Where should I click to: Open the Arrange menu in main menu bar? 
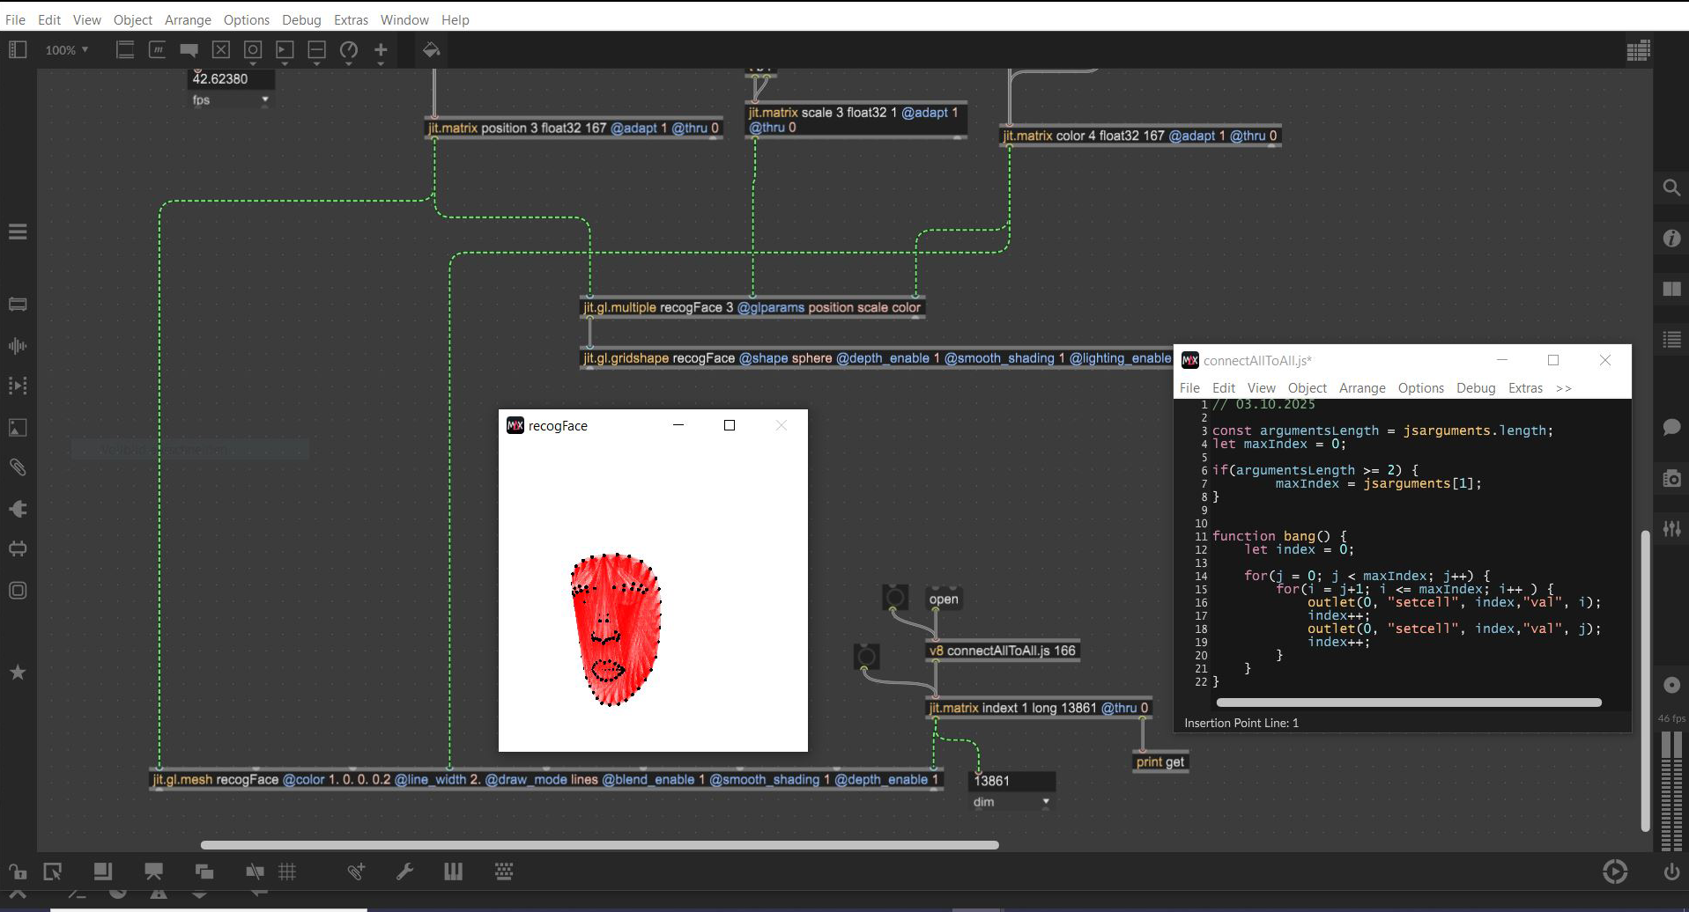(x=188, y=19)
